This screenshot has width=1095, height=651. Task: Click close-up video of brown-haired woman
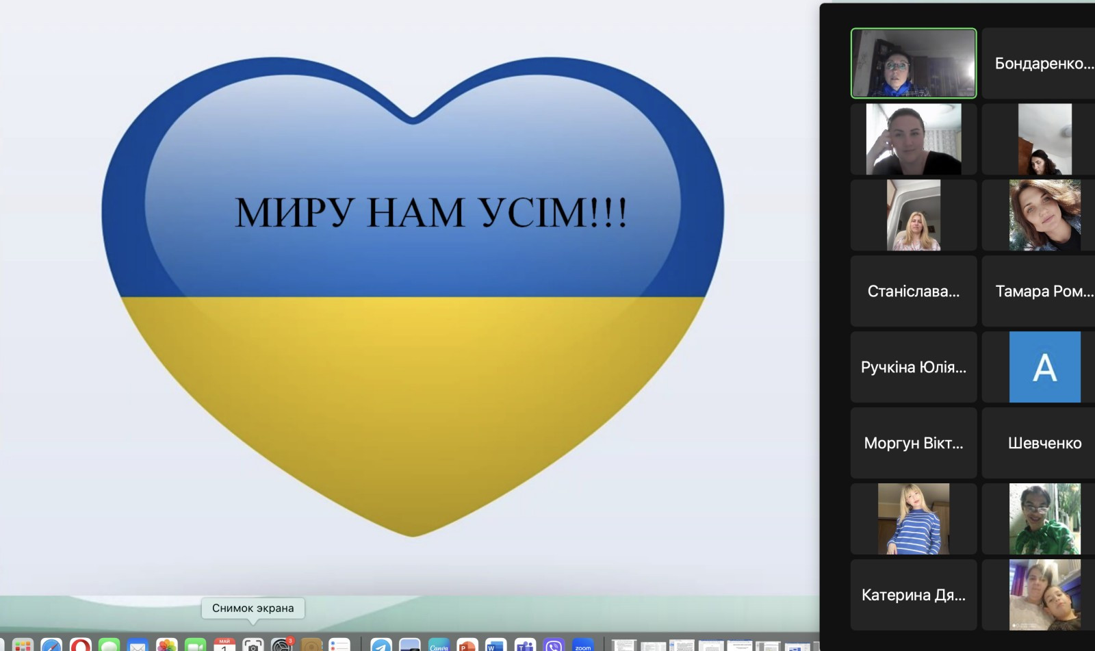click(1038, 215)
